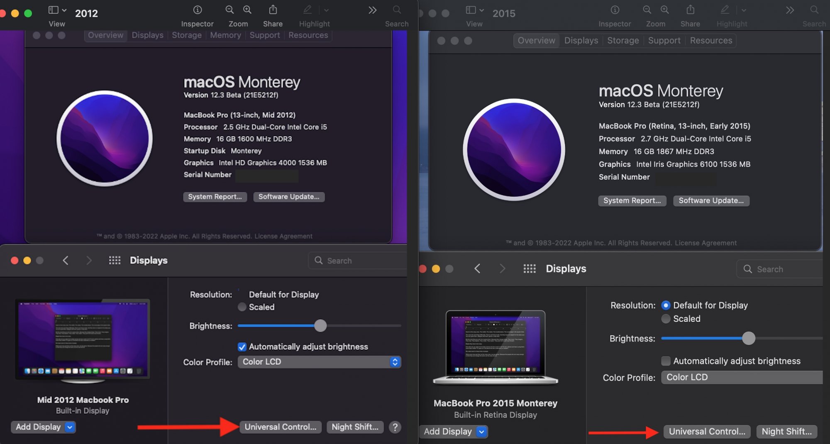Viewport: 830px width, 444px height.
Task: Zoom in in the 2015 Preview toolbar
Action: tap(665, 10)
